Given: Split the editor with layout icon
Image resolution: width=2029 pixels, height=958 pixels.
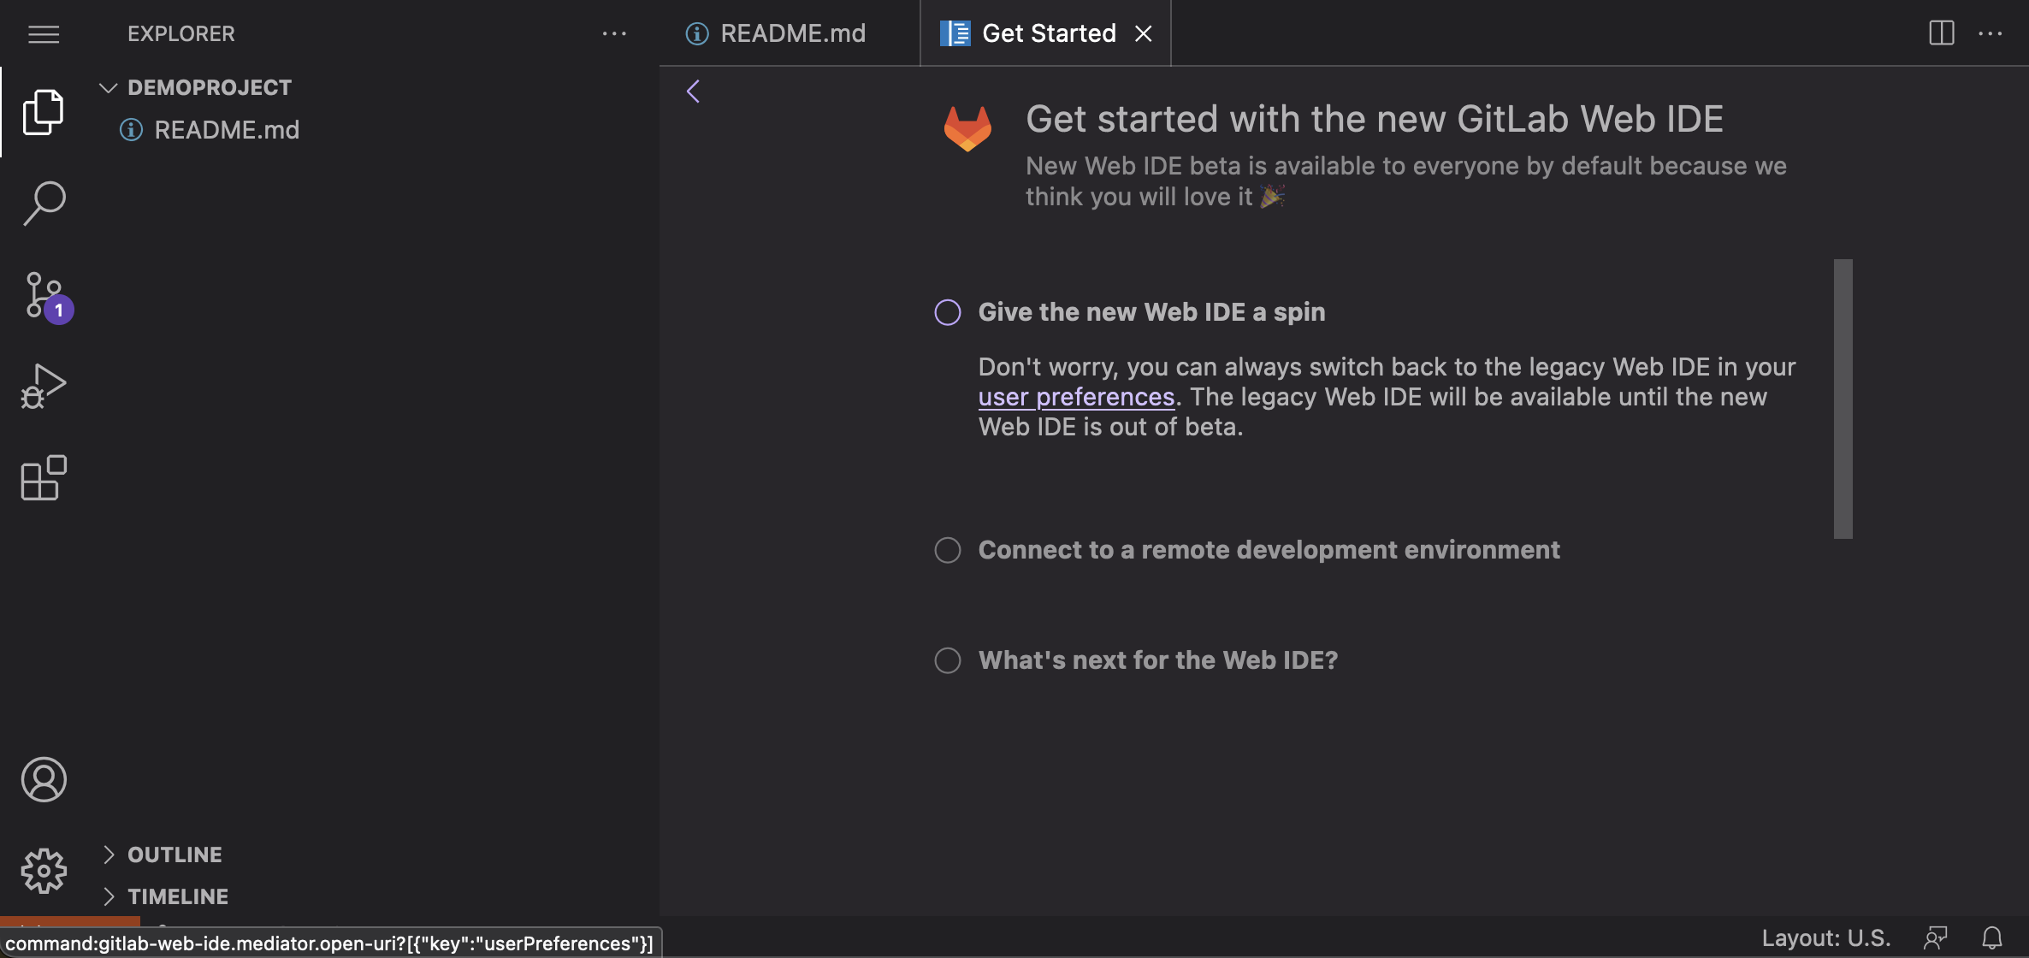Looking at the screenshot, I should 1941,33.
